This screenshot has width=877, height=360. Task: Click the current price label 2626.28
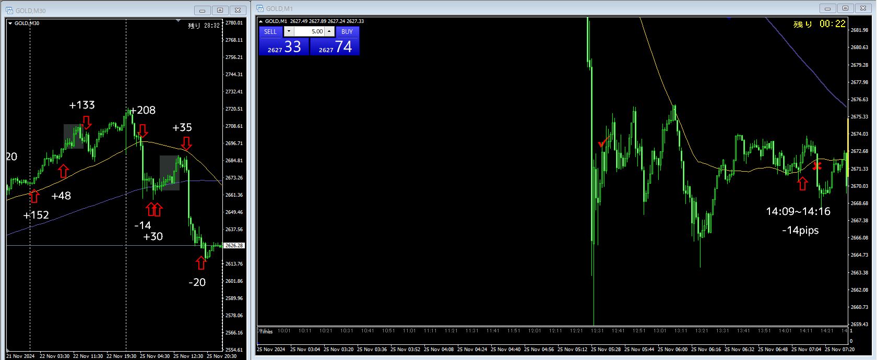click(234, 246)
